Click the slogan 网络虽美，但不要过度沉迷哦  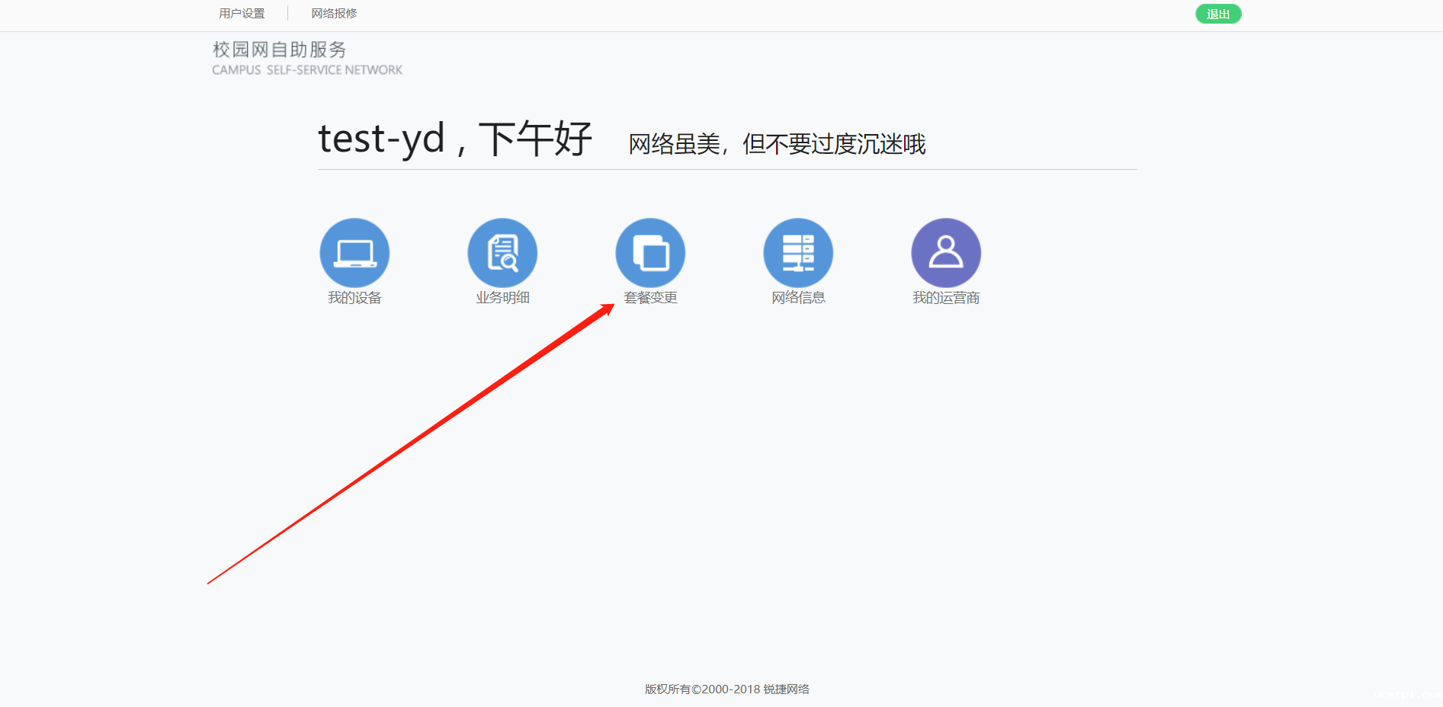[x=777, y=144]
